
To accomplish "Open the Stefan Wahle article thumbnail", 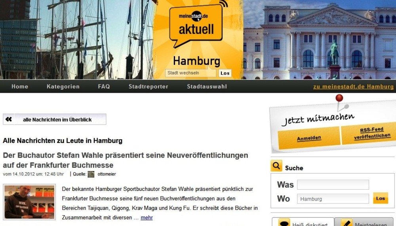I will coord(29,202).
